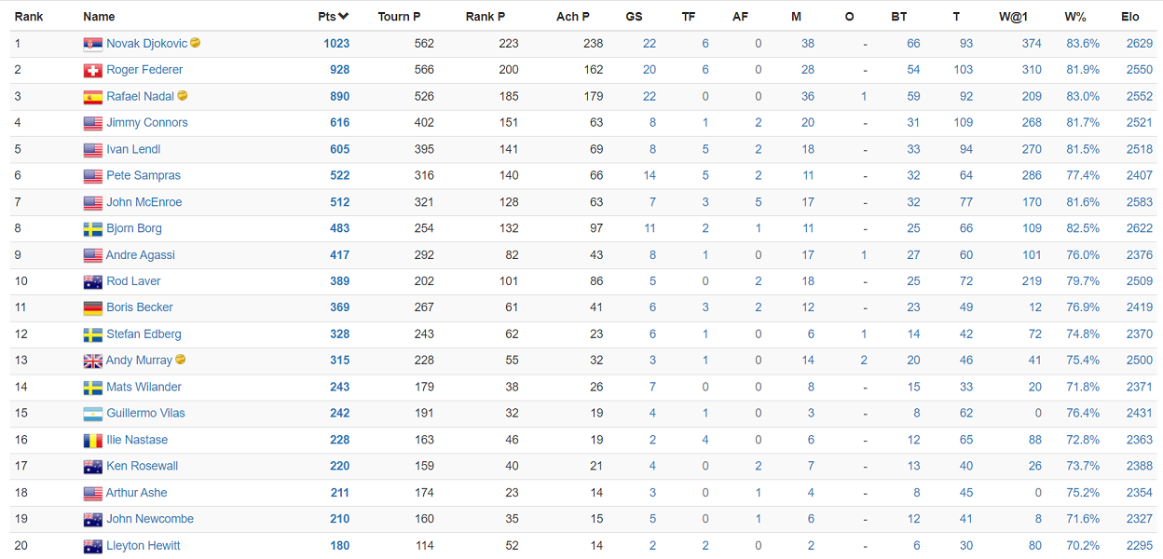
Task: Open Djokovic's 1023 points breakdown
Action: pyautogui.click(x=336, y=44)
